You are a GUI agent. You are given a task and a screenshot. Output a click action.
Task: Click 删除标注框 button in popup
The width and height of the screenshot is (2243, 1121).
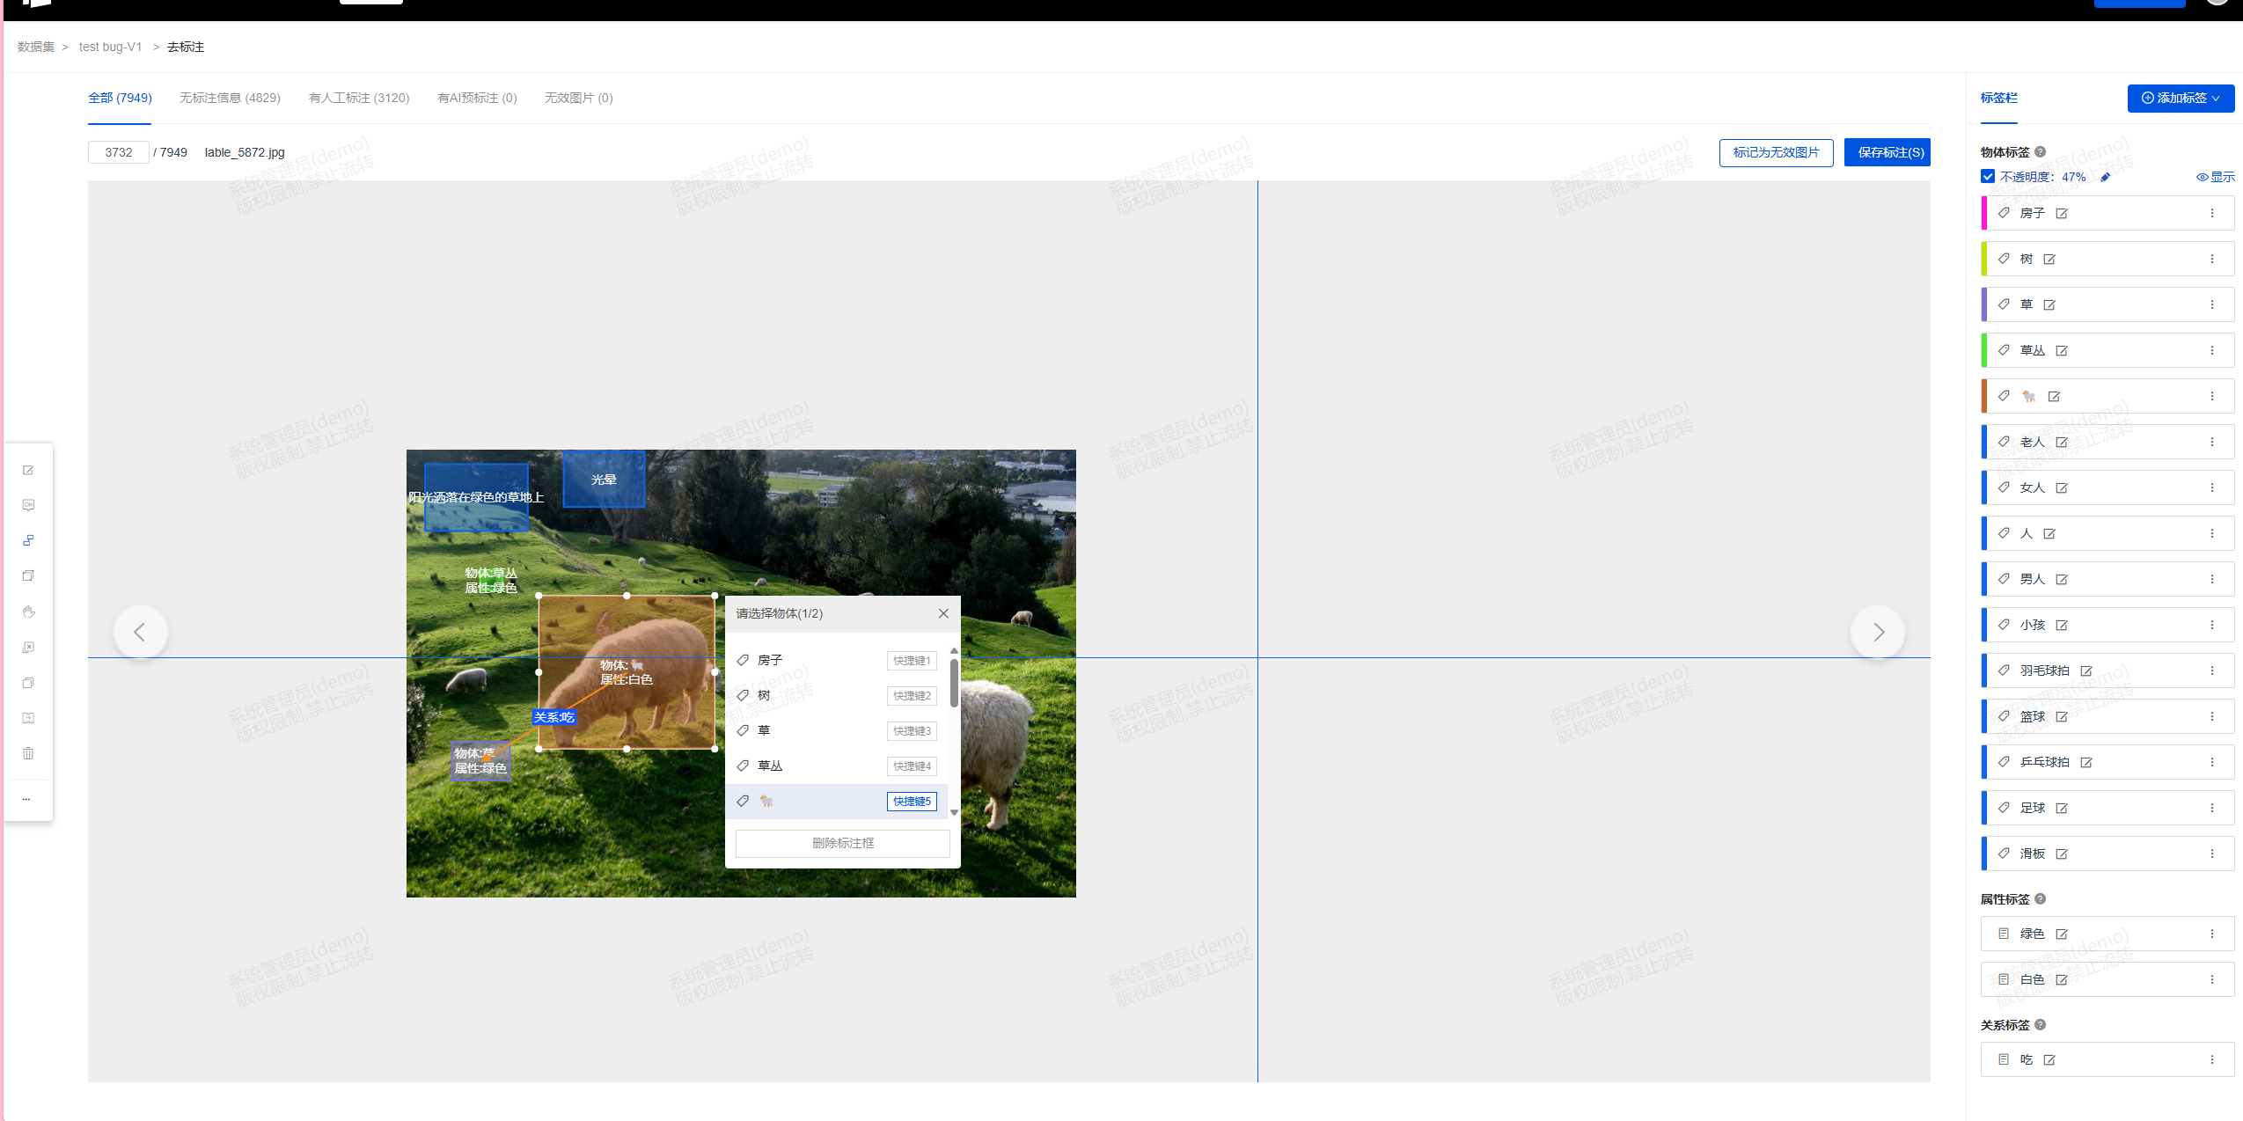[x=842, y=843]
